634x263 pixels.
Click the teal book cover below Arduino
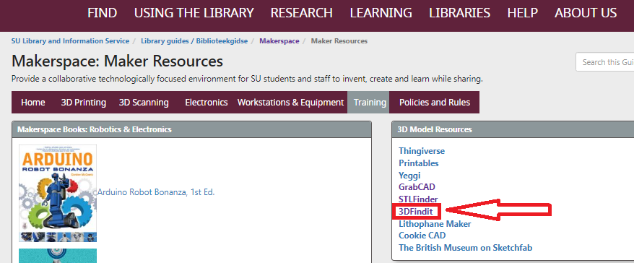58,256
